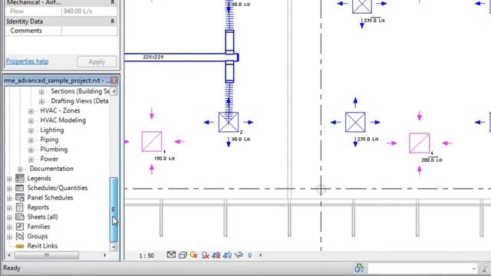The height and width of the screenshot is (276, 491).
Task: Click filter icon at status bar right edge
Action: 486,268
